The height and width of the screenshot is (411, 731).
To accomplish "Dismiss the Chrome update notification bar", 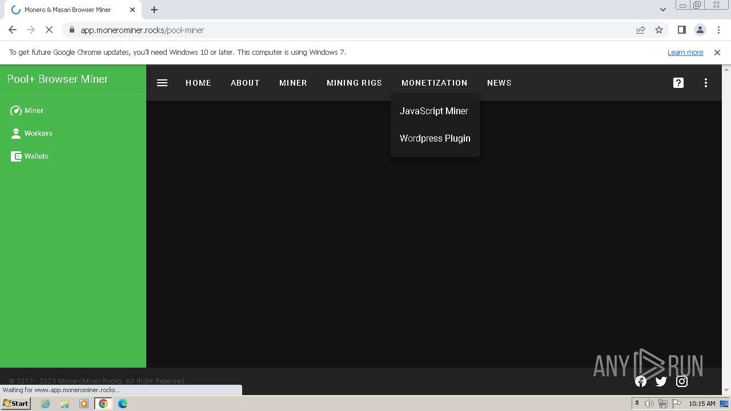I will click(x=717, y=52).
